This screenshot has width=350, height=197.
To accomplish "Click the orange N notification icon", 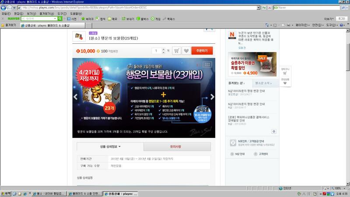I will pyautogui.click(x=232, y=35).
